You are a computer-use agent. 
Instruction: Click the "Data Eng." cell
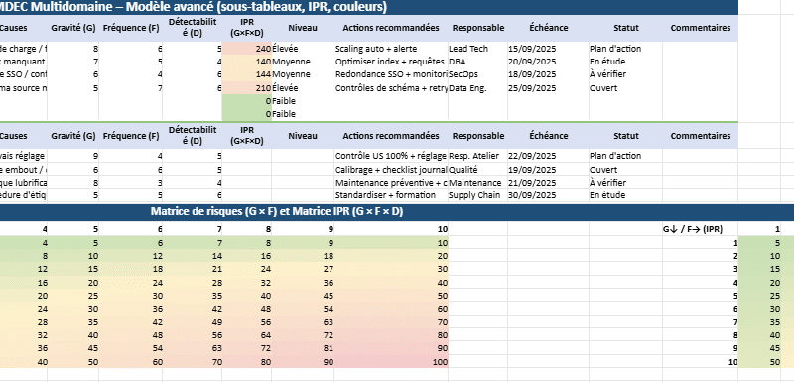[x=477, y=88]
